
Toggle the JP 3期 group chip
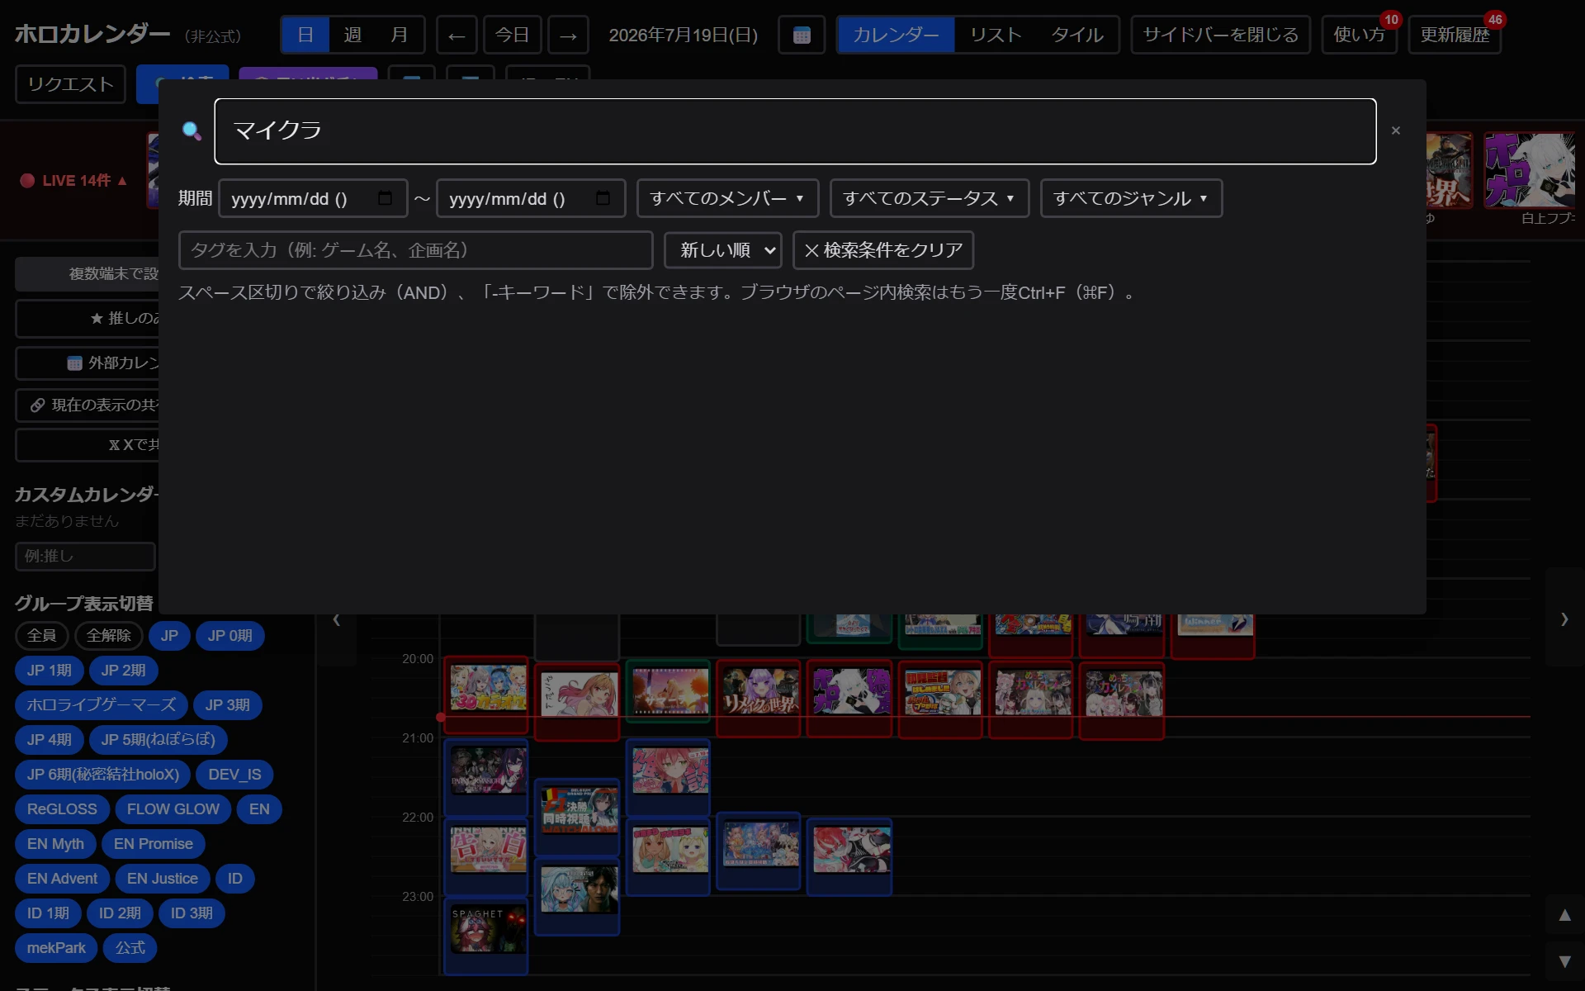pos(228,705)
